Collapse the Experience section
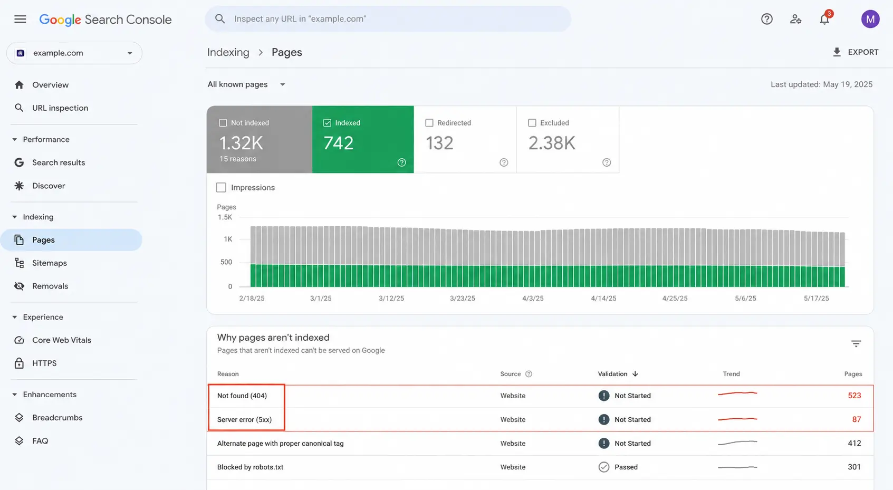The image size is (893, 490). coord(14,317)
